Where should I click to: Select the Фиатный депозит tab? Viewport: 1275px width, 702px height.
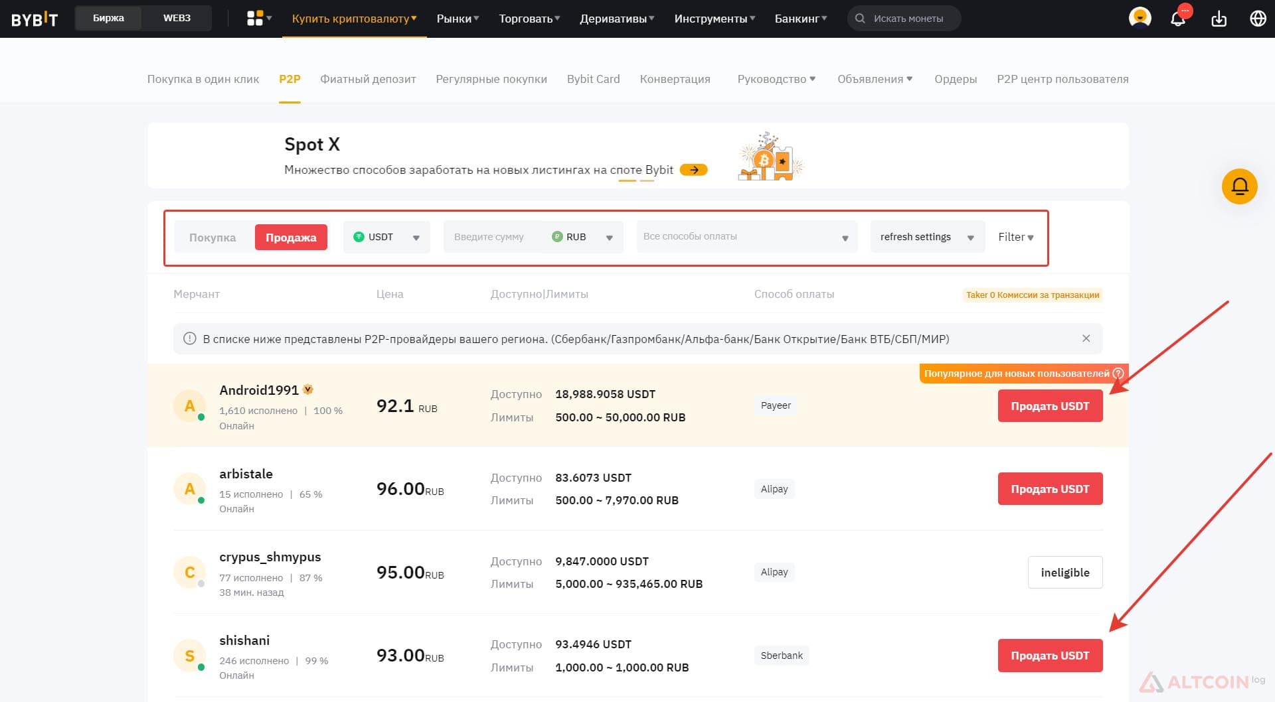(x=368, y=79)
